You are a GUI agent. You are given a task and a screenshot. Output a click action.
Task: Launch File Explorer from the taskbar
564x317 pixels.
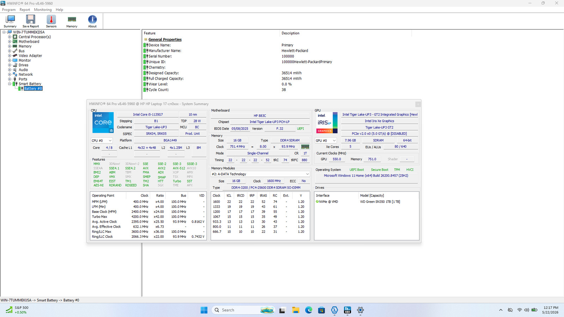click(295, 310)
